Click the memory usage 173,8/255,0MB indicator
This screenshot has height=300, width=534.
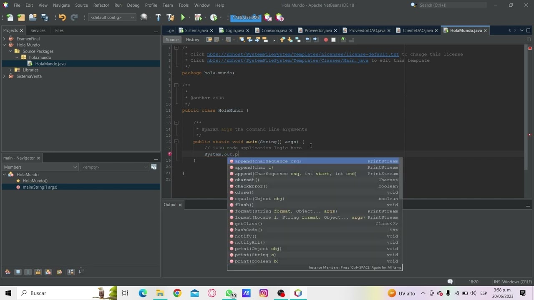[246, 17]
